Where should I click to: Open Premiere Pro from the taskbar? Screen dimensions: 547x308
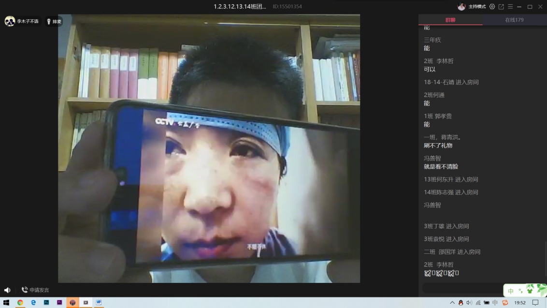coord(59,302)
